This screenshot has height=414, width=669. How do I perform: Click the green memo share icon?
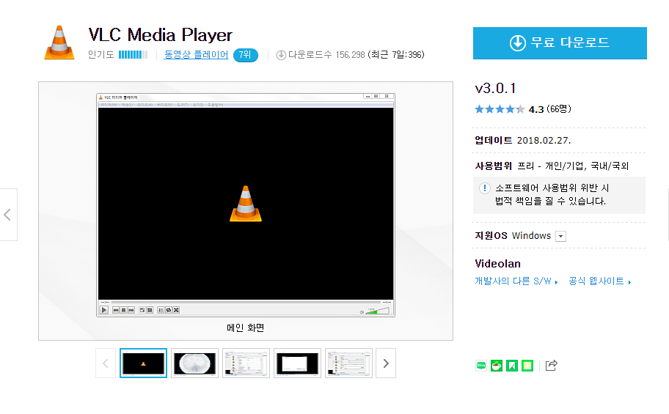pyautogui.click(x=527, y=366)
